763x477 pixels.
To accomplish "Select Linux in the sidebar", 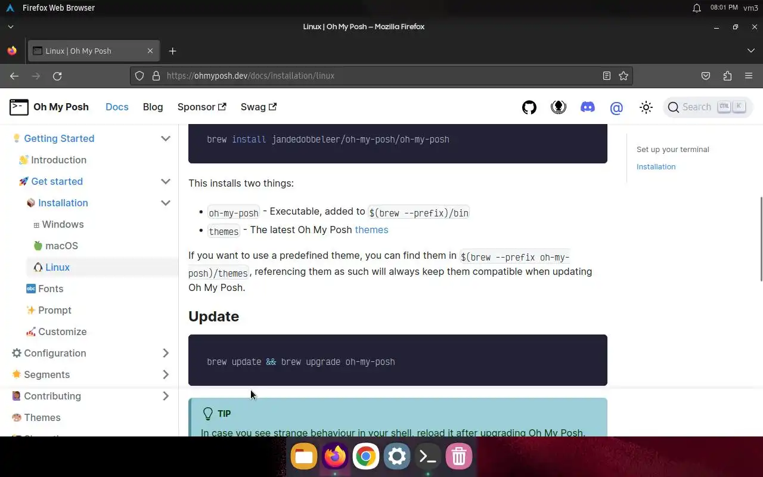I will [57, 267].
